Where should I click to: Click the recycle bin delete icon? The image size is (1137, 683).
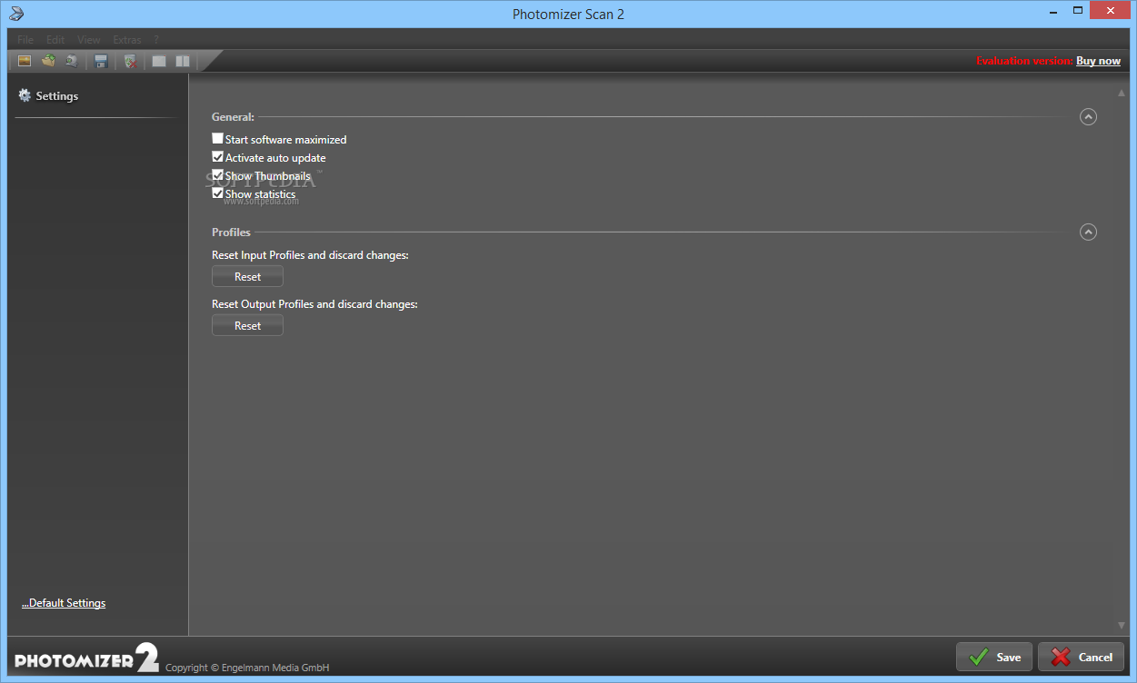(130, 61)
